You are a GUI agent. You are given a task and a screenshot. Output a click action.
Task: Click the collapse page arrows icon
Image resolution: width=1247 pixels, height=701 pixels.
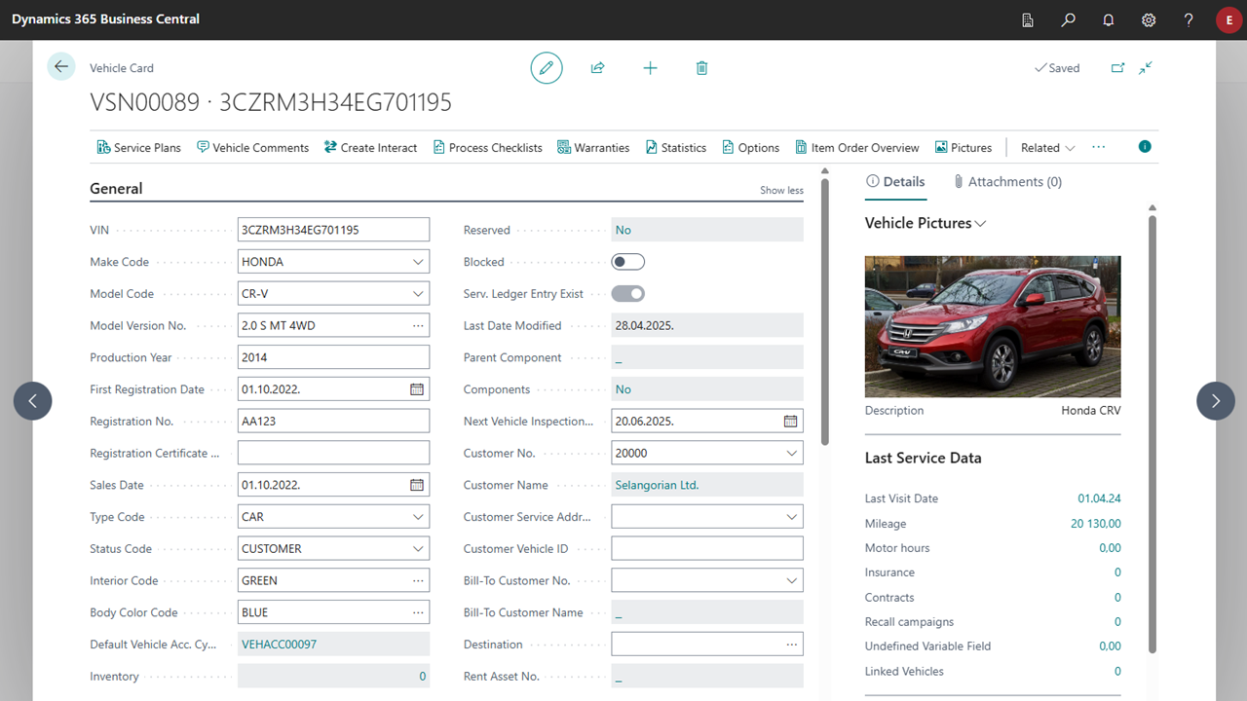click(x=1146, y=67)
